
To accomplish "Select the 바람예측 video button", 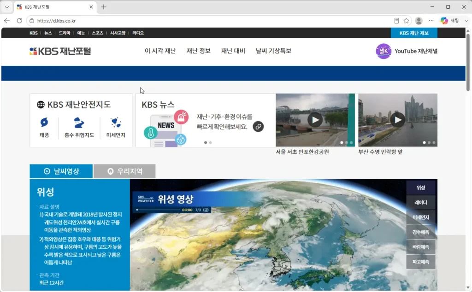I will (420, 247).
